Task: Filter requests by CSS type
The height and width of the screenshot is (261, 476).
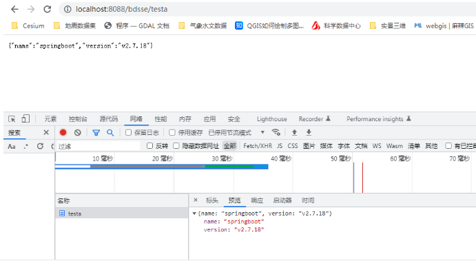Action: pos(293,146)
